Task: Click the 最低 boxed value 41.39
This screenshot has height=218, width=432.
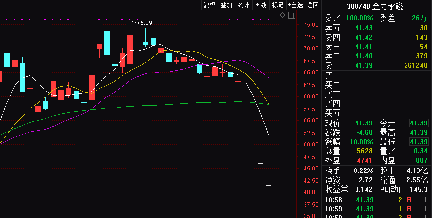Action: pyautogui.click(x=419, y=142)
